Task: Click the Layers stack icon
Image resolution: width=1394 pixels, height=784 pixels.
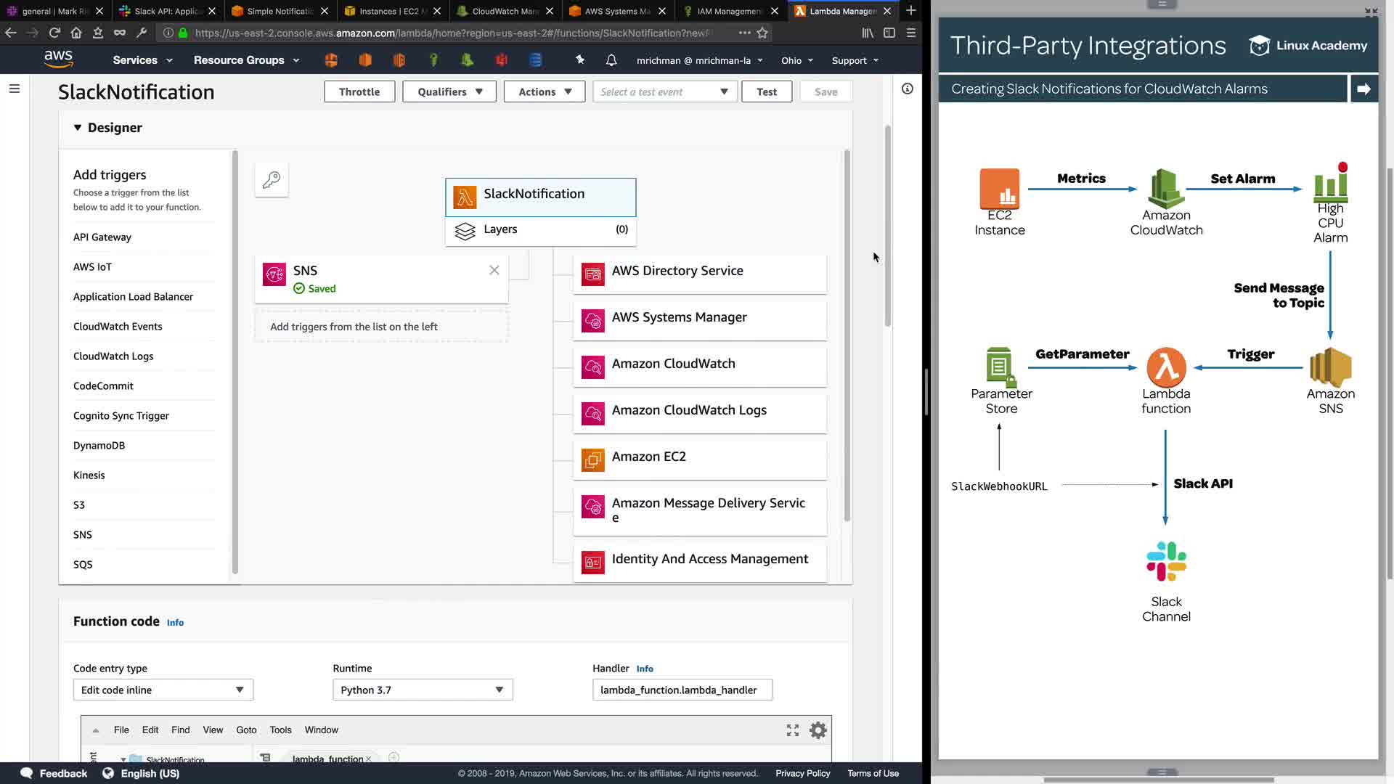Action: [465, 231]
